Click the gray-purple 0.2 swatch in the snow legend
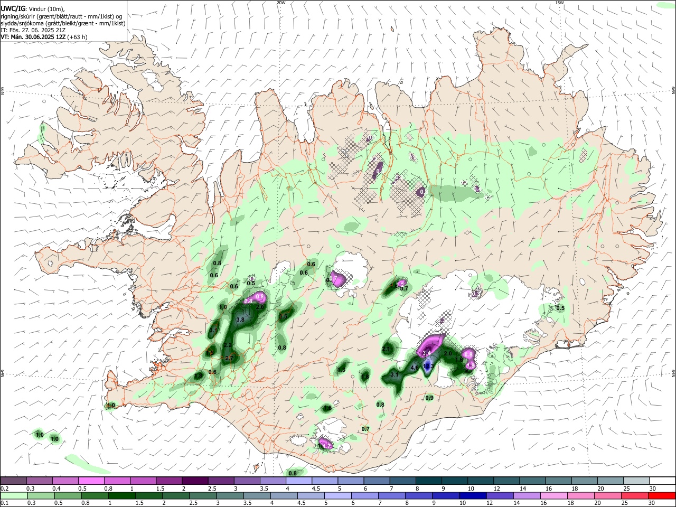This screenshot has height=507, width=676. point(13,481)
